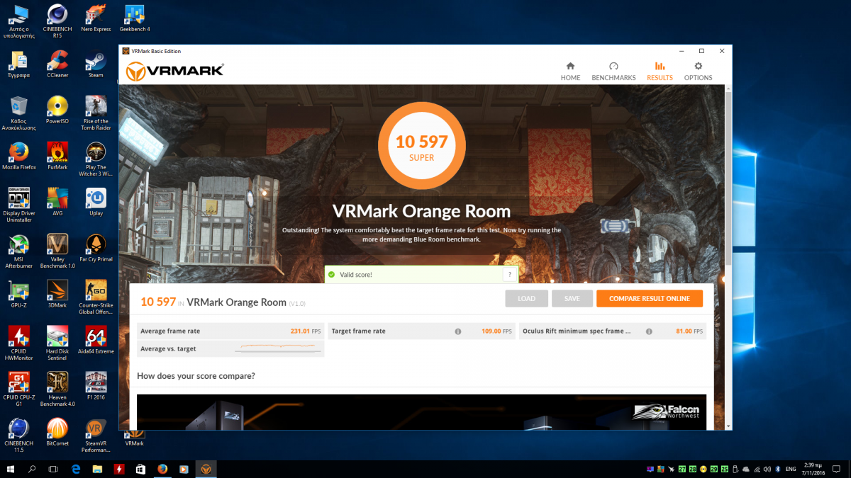Screen dimensions: 851x478
Task: Select the SteamVR Performance Test icon
Action: tap(96, 436)
